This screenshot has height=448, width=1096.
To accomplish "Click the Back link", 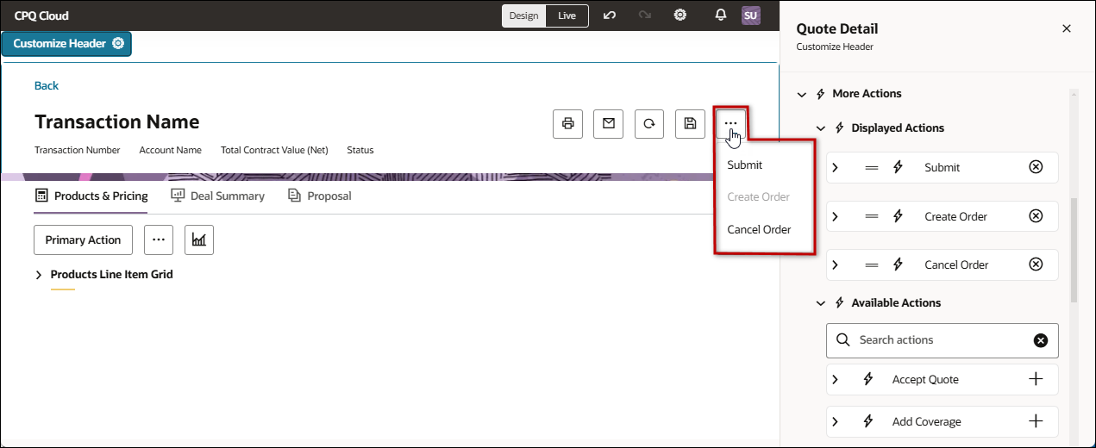I will coord(47,85).
